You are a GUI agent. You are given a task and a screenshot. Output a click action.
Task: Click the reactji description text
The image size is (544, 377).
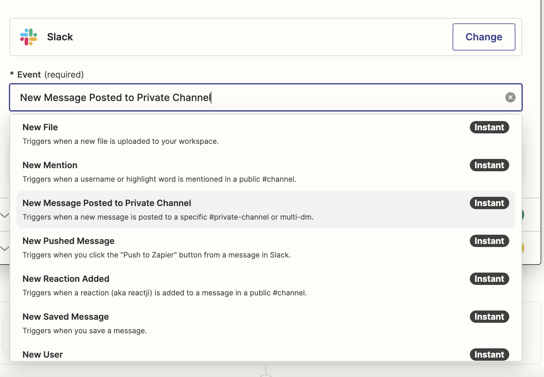coord(165,293)
